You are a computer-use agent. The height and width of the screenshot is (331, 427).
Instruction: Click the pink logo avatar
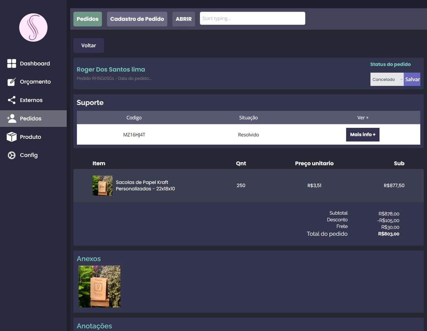tap(33, 28)
